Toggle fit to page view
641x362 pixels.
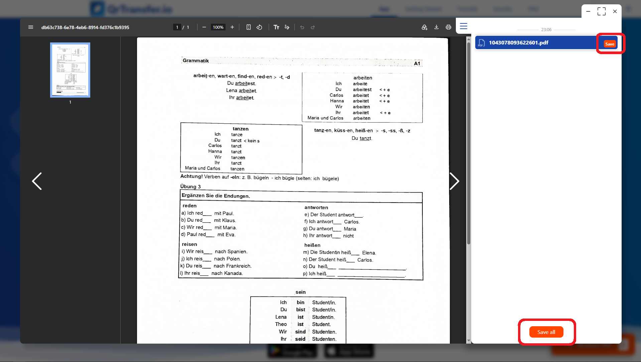pyautogui.click(x=249, y=27)
